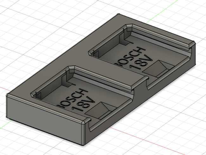Viewport: 206px width, 155px height.
Task: Select the 18V engraving in the rear pocket
Action: click(141, 63)
